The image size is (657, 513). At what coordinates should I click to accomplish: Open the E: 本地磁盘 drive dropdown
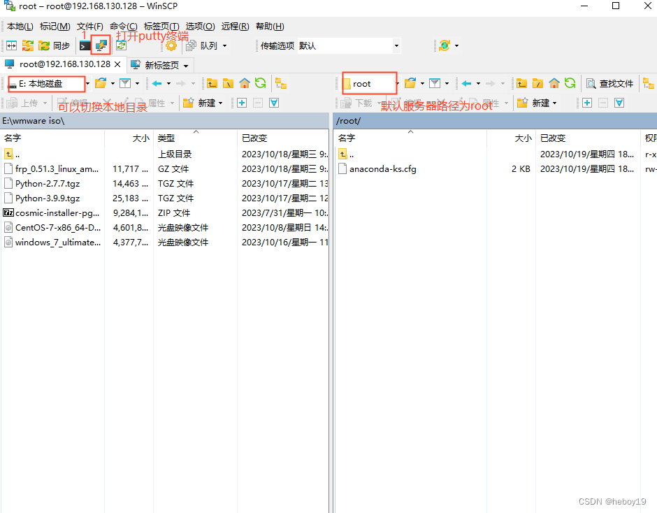(x=49, y=84)
